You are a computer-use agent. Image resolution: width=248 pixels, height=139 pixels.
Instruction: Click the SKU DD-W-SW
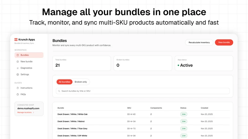point(131,121)
